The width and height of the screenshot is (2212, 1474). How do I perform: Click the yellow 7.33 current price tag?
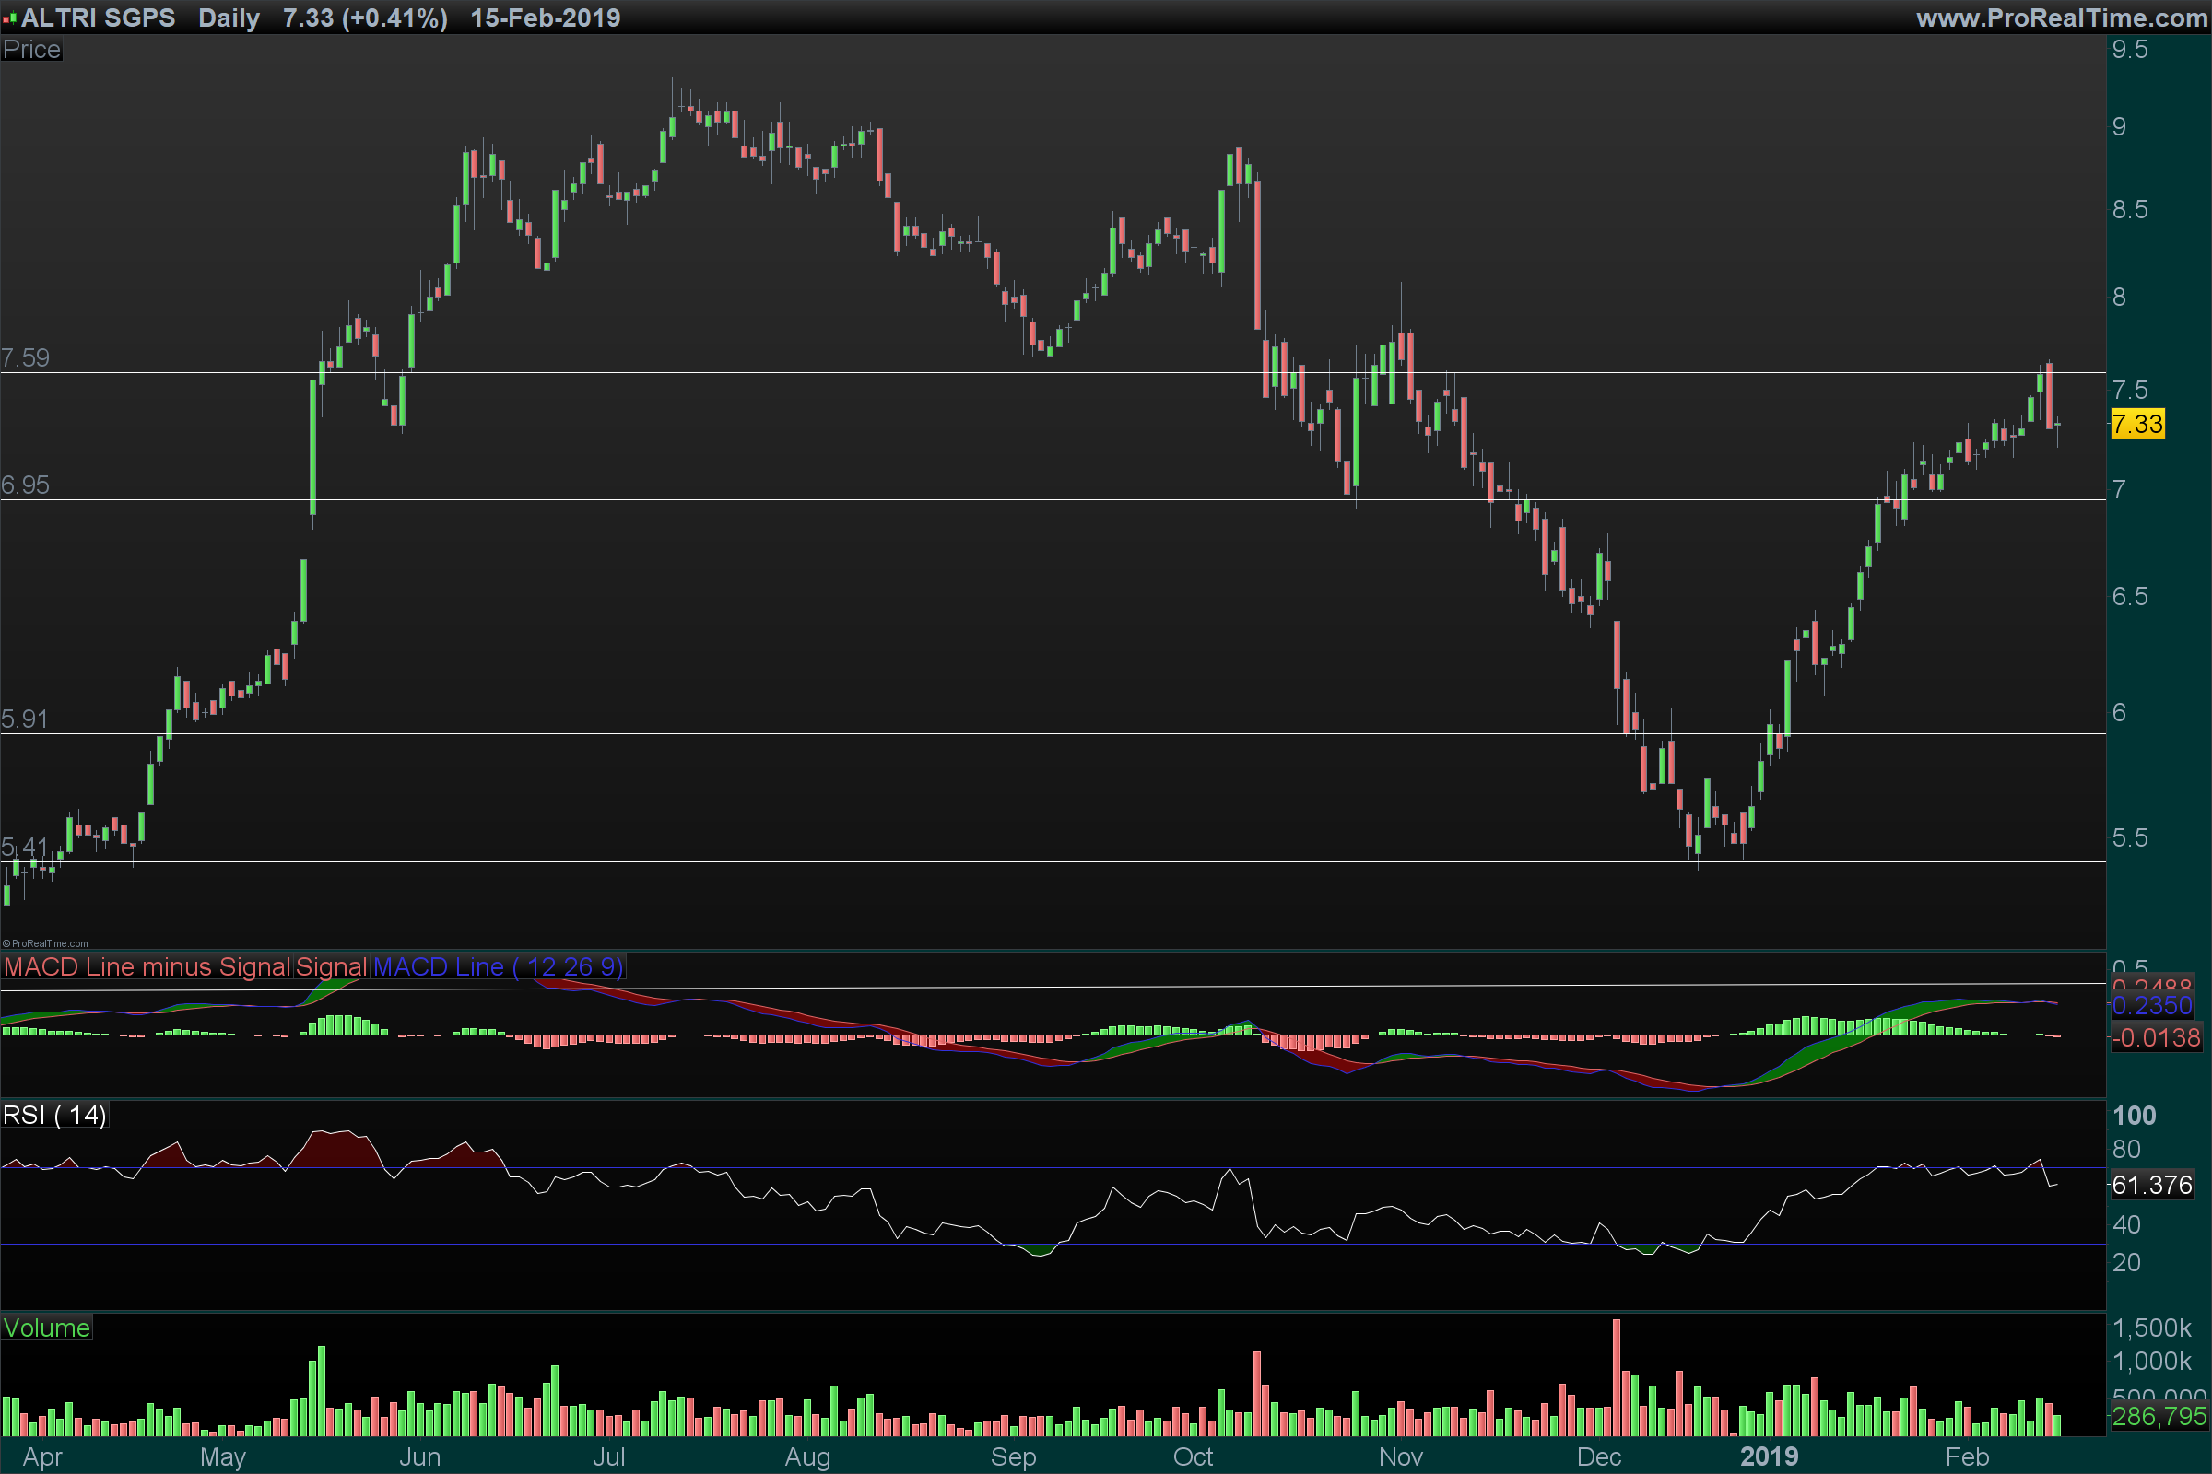pyautogui.click(x=2136, y=424)
